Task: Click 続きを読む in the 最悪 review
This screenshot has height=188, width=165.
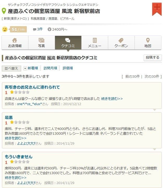Action: click(x=16, y=138)
